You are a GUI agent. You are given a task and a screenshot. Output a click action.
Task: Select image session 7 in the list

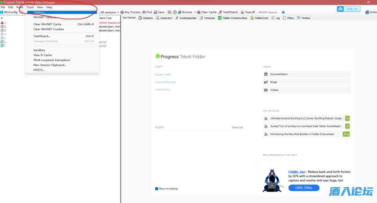click(3, 46)
